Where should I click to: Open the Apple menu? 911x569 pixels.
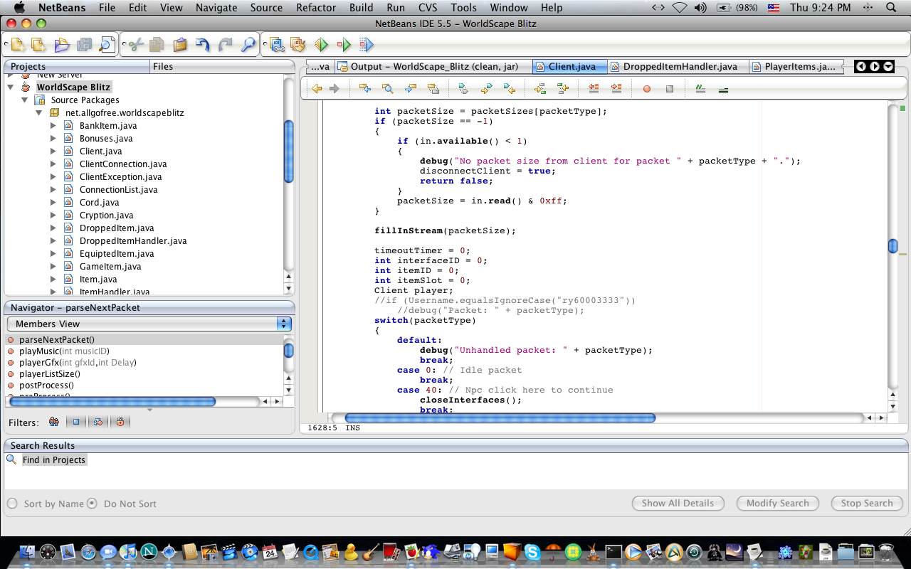[19, 8]
